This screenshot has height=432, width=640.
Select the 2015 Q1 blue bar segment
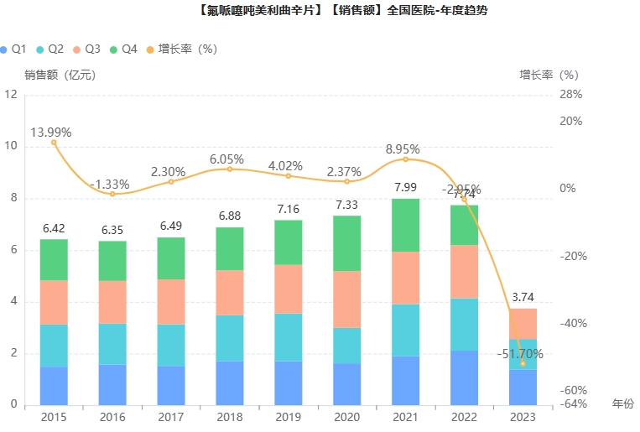[54, 386]
